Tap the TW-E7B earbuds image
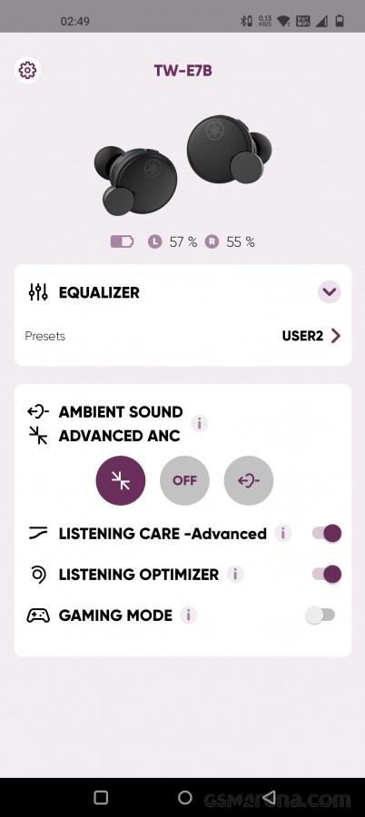 point(183,165)
